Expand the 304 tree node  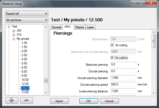14,31
